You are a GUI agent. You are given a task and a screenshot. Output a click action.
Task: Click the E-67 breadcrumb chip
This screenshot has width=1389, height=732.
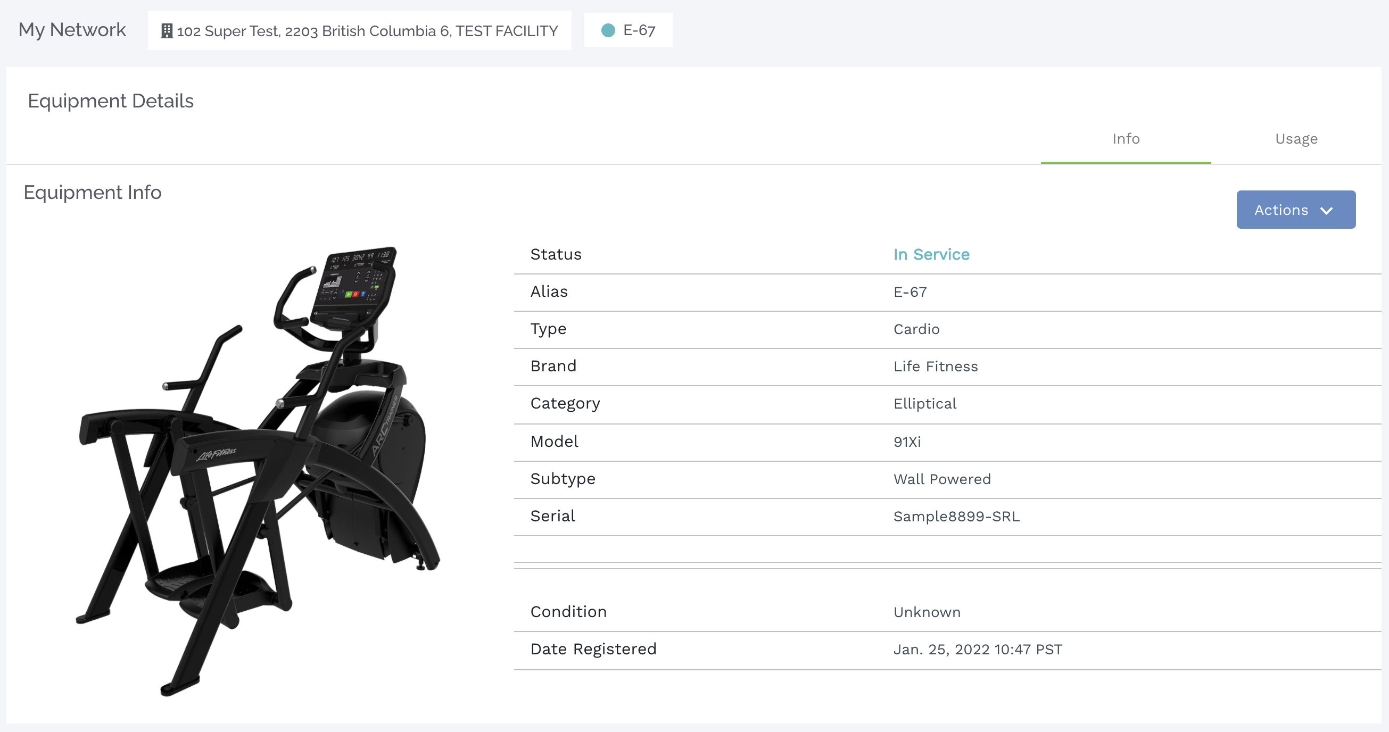639,30
